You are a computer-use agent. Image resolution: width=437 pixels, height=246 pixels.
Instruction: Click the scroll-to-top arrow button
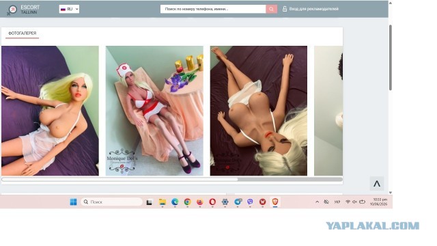pos(377,184)
